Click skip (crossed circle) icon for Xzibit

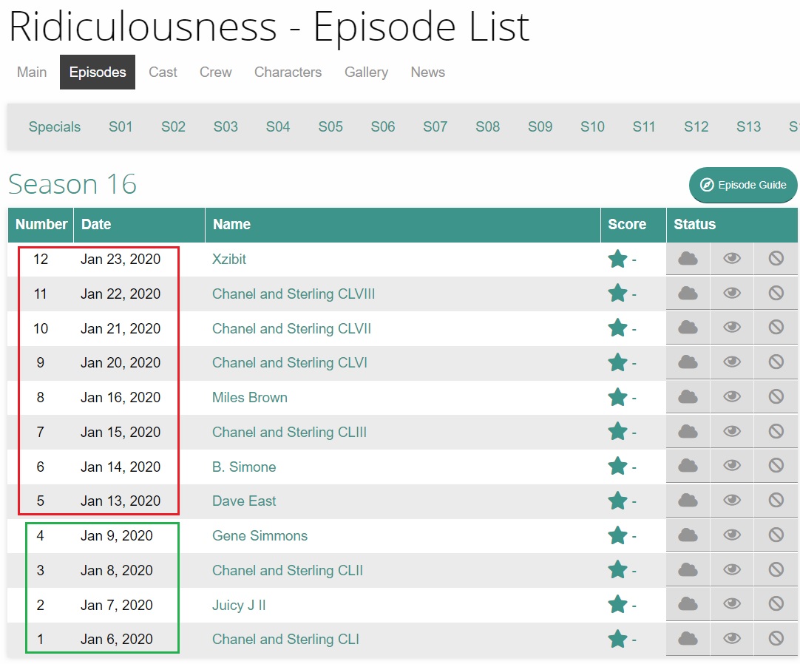click(776, 258)
